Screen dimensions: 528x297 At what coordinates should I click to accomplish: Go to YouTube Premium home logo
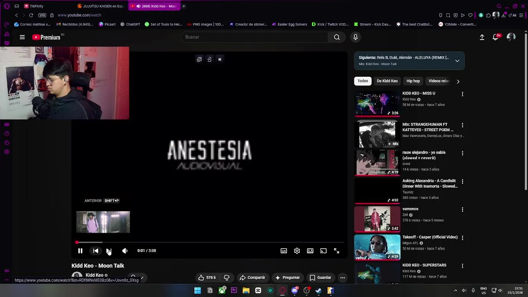(x=46, y=37)
